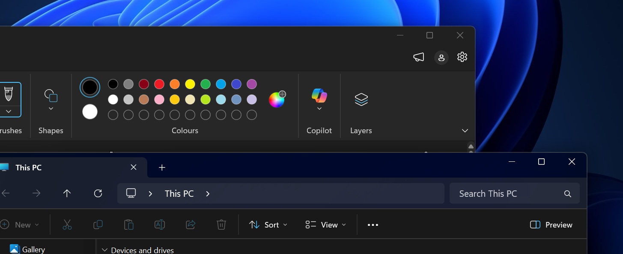This screenshot has height=254, width=623.
Task: Pick the pink swatch in the second palette row
Action: coord(159,99)
